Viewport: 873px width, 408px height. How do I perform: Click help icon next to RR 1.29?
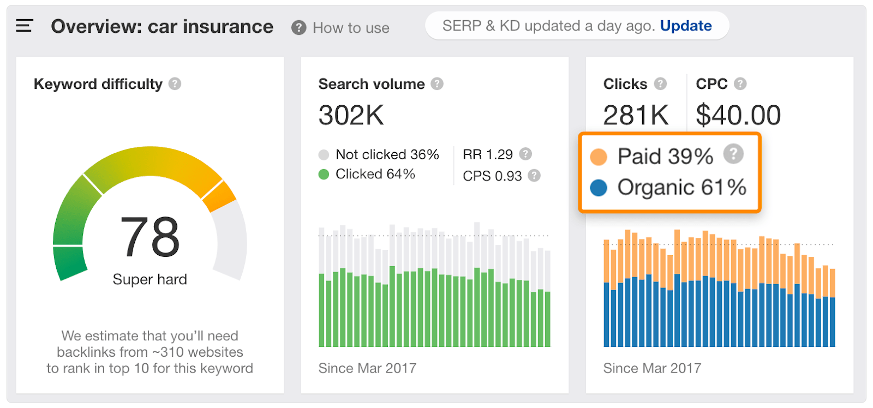(x=525, y=154)
